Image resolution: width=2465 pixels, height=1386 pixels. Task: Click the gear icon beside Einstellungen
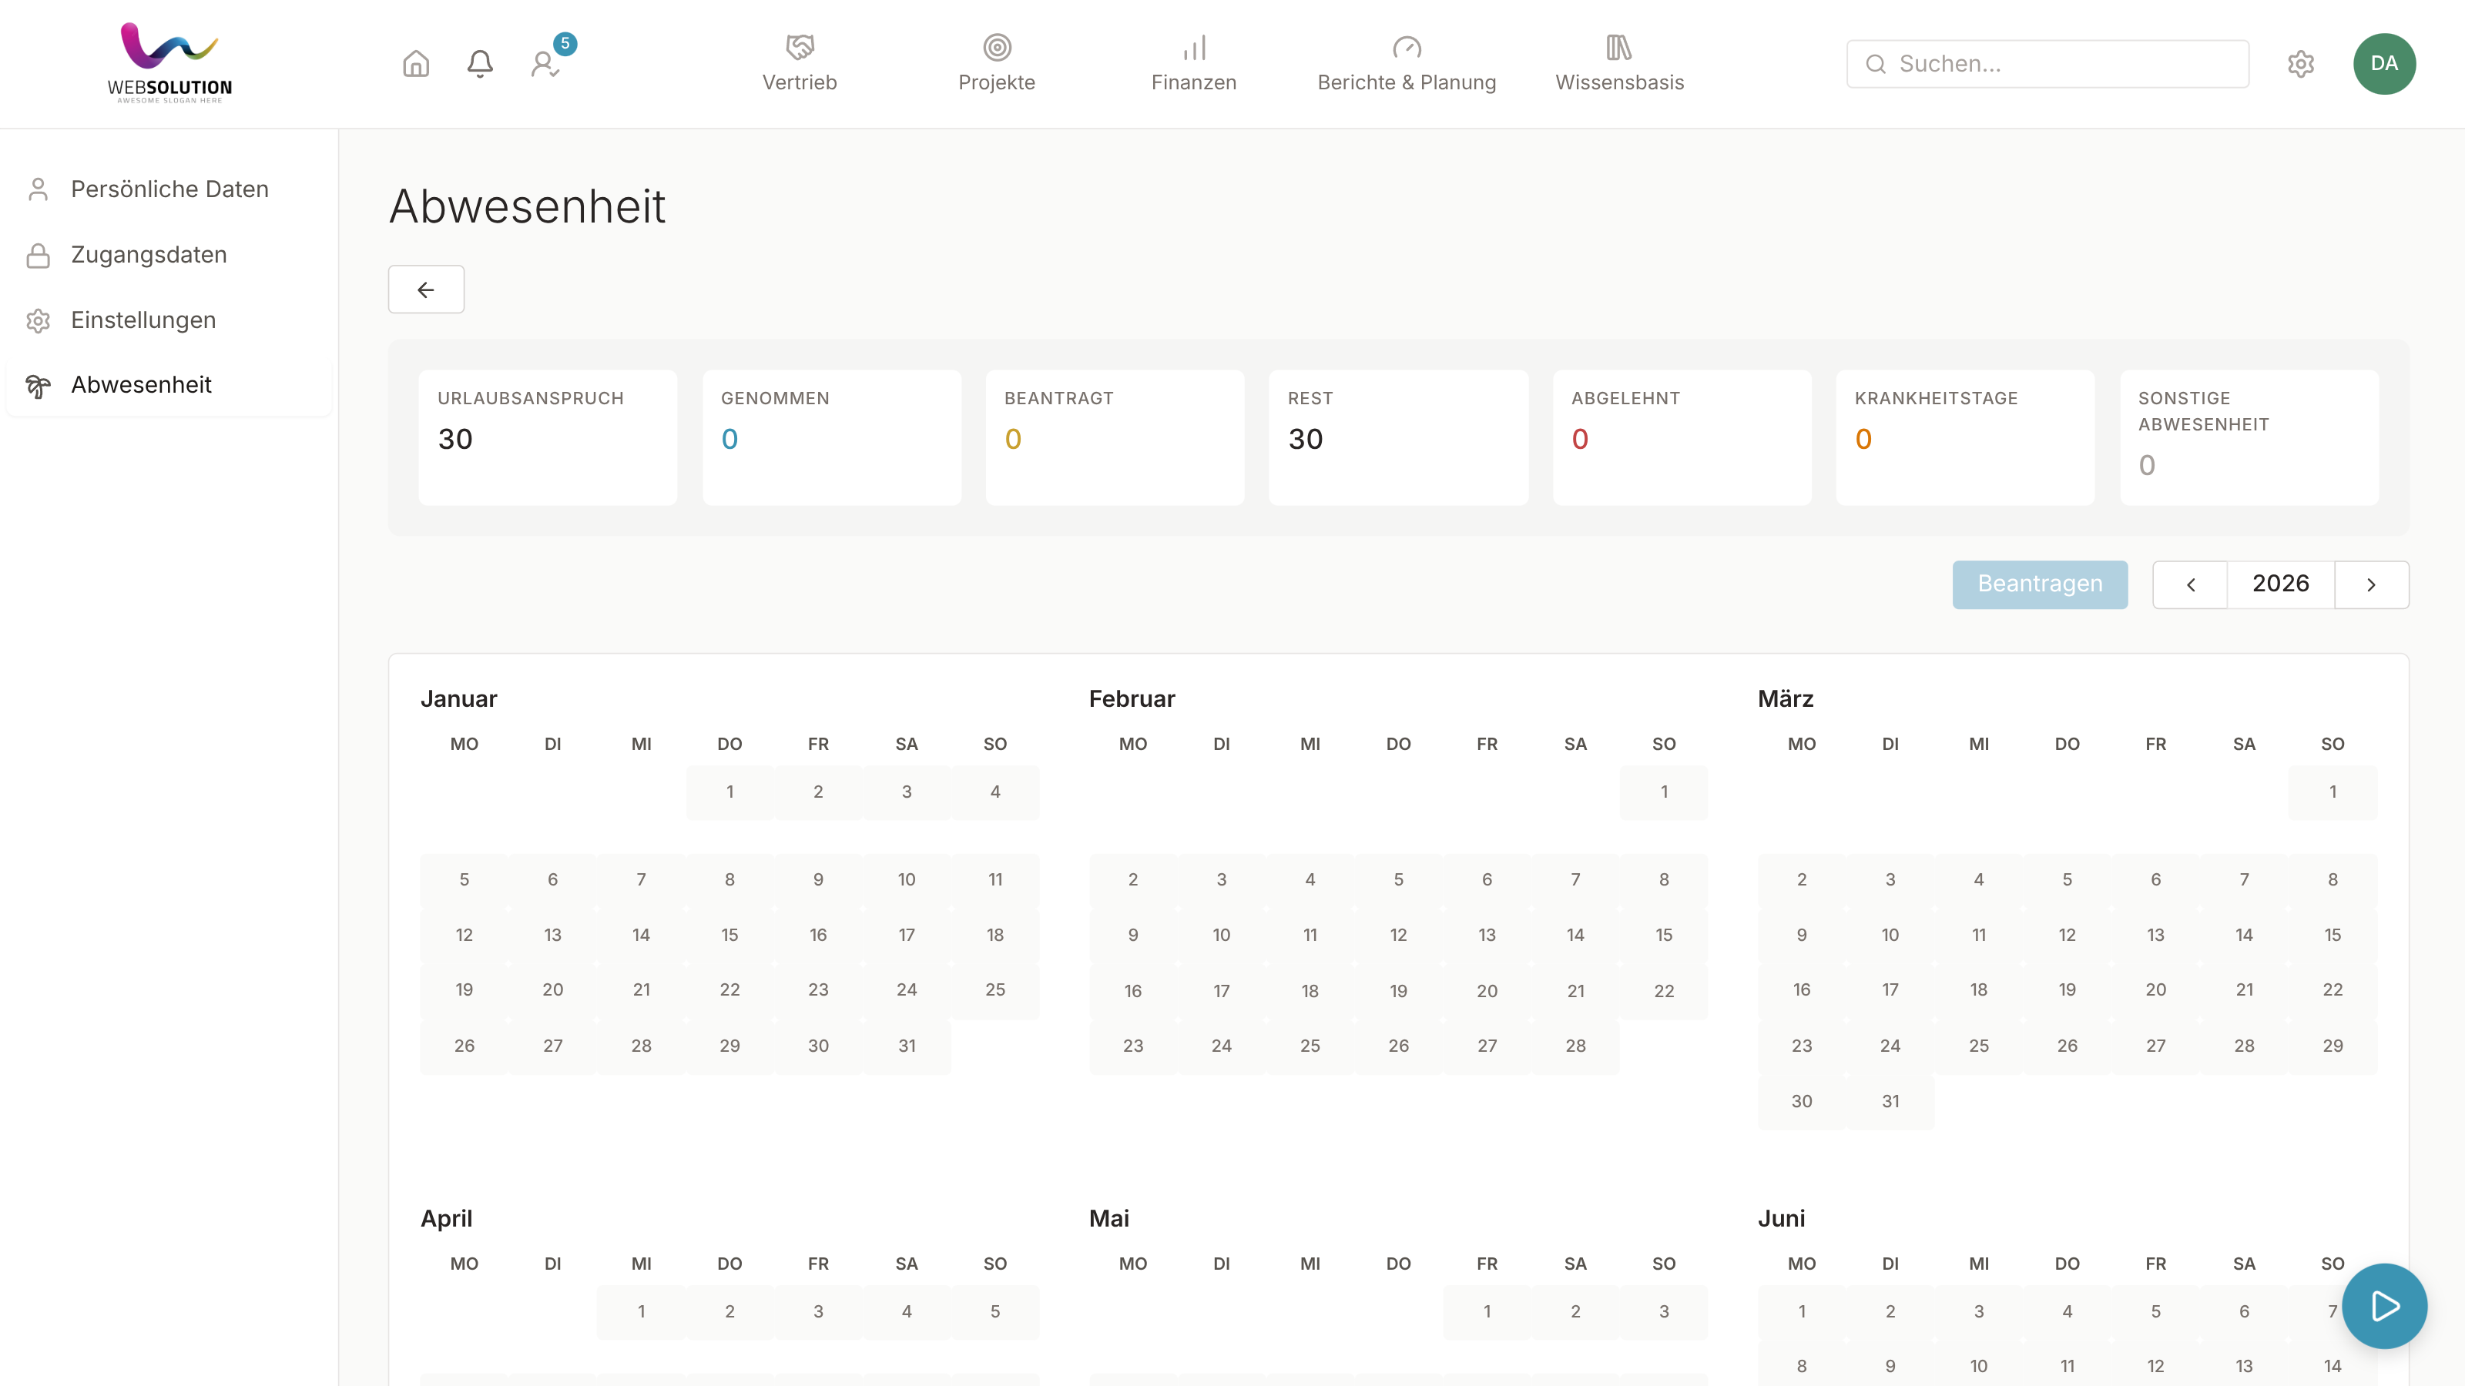click(39, 320)
